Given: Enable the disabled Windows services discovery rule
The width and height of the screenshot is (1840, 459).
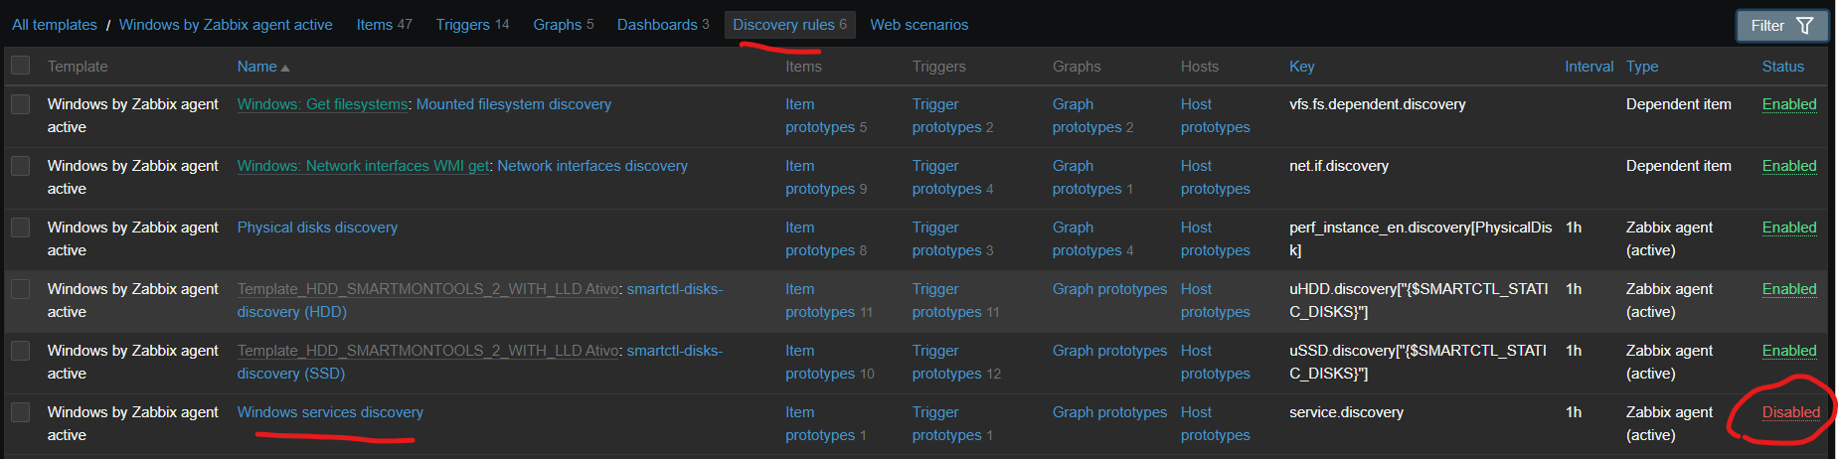Looking at the screenshot, I should pos(1790,412).
